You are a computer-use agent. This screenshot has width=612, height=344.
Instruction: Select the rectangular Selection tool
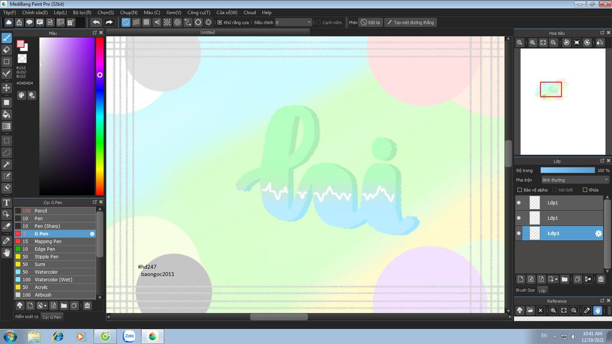click(x=7, y=141)
